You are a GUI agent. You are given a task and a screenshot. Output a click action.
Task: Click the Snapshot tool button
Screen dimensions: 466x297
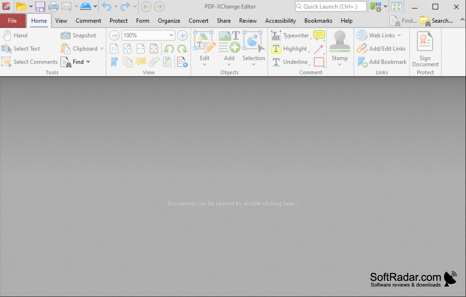pos(78,36)
